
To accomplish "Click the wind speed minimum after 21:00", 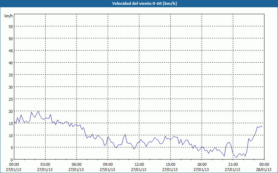I will pyautogui.click(x=237, y=157).
